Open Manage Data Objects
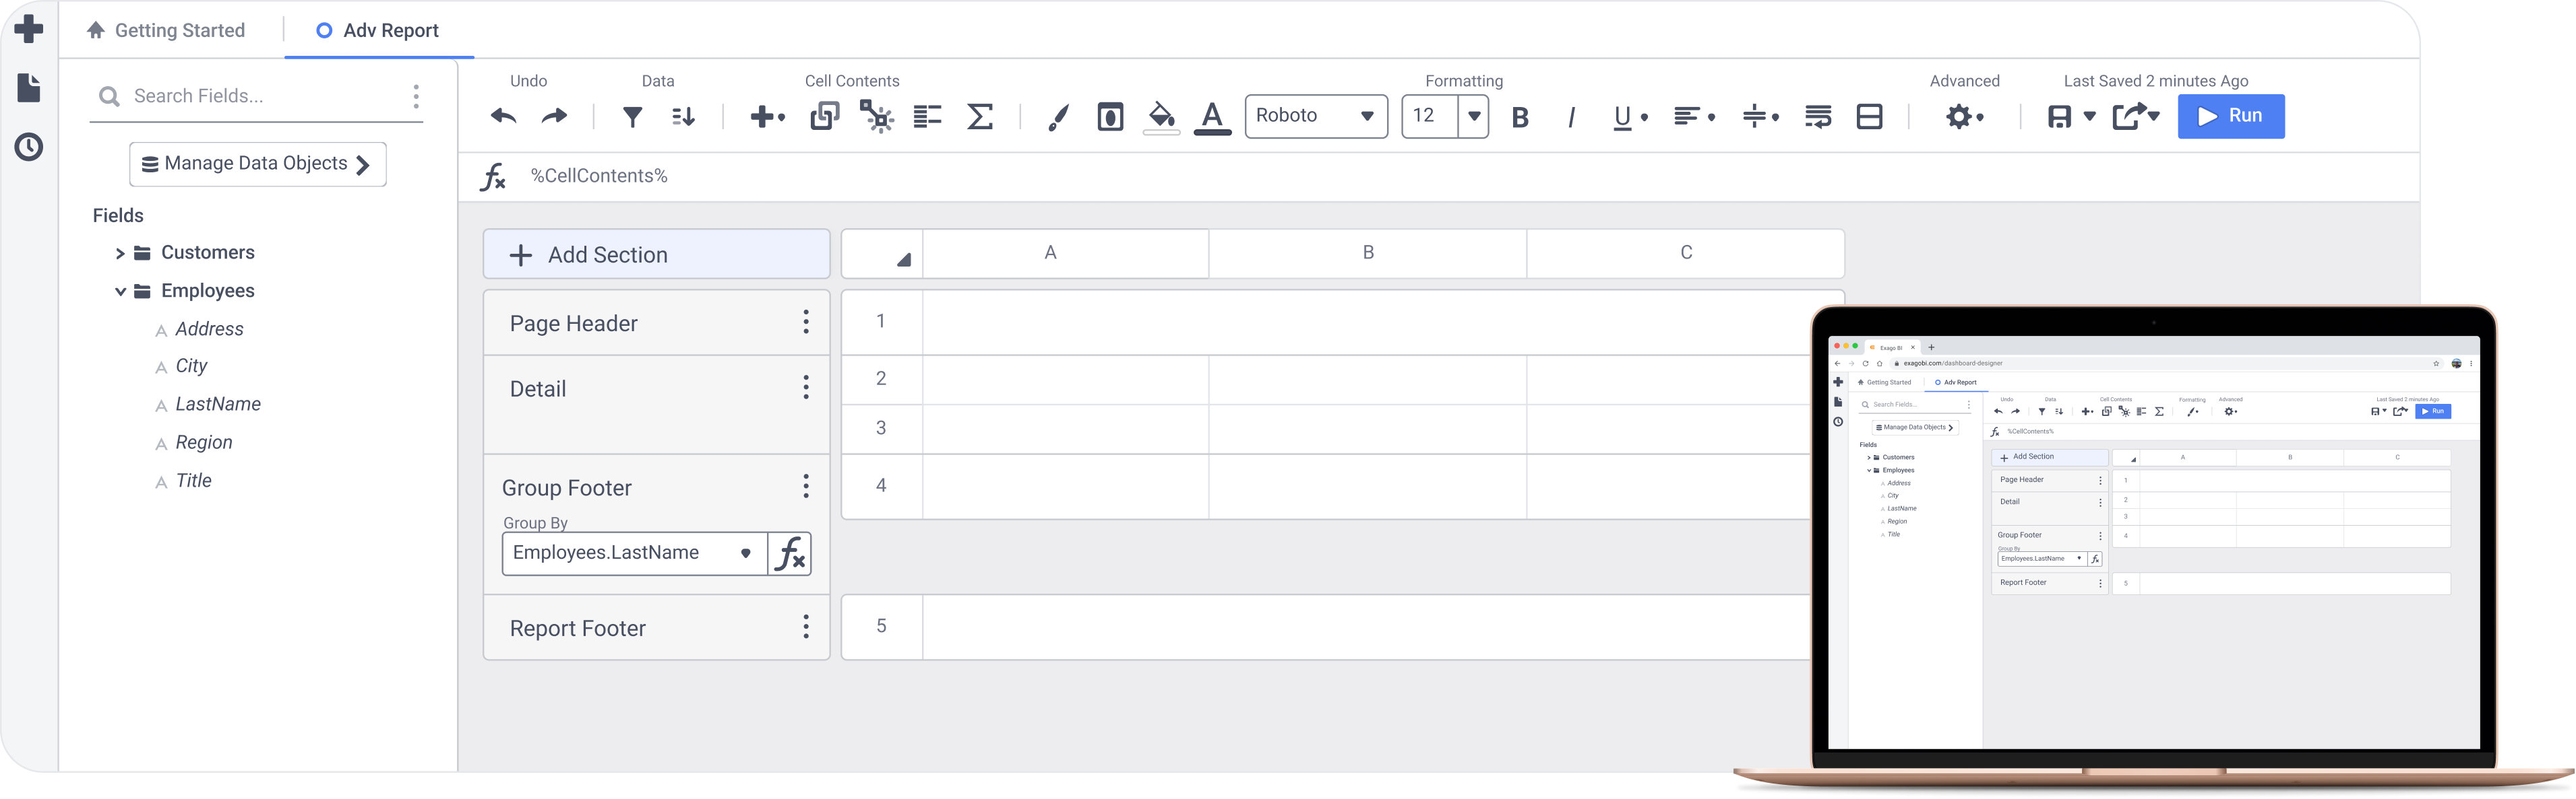This screenshot has width=2576, height=799. (257, 163)
